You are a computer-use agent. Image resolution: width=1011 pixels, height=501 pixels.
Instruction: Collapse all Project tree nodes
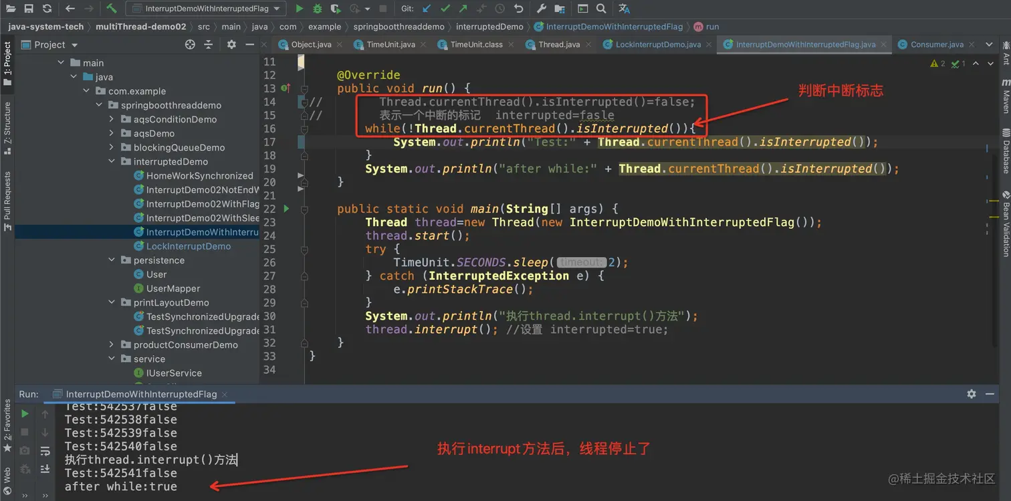click(x=209, y=45)
